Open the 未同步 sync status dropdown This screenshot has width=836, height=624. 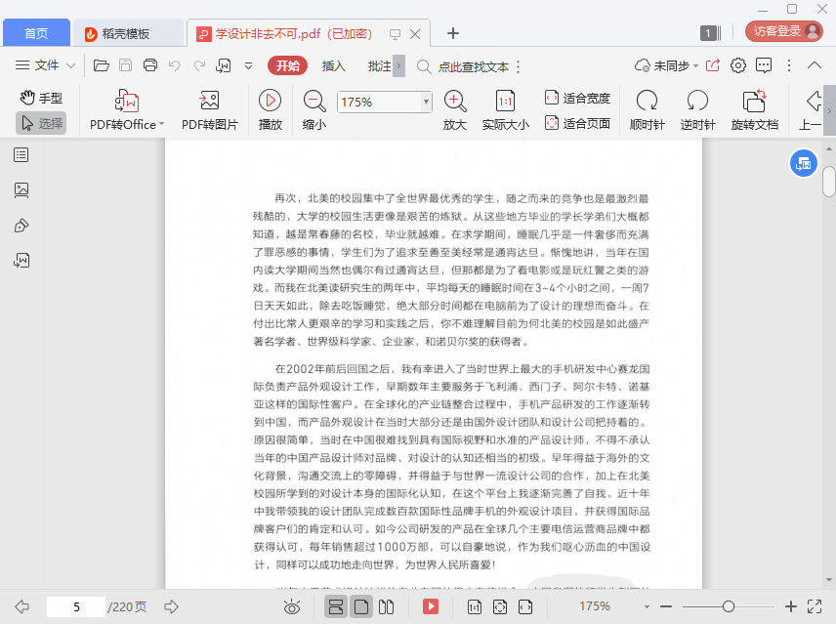pyautogui.click(x=666, y=65)
